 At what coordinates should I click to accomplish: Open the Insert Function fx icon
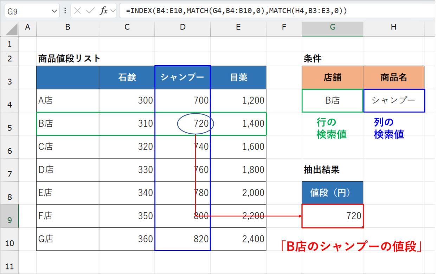pyautogui.click(x=103, y=11)
